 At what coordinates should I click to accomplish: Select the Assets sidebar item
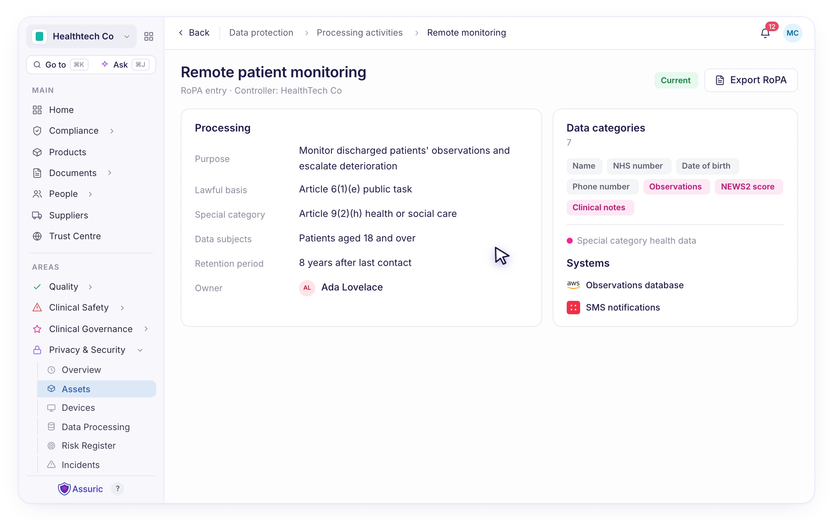coord(97,389)
